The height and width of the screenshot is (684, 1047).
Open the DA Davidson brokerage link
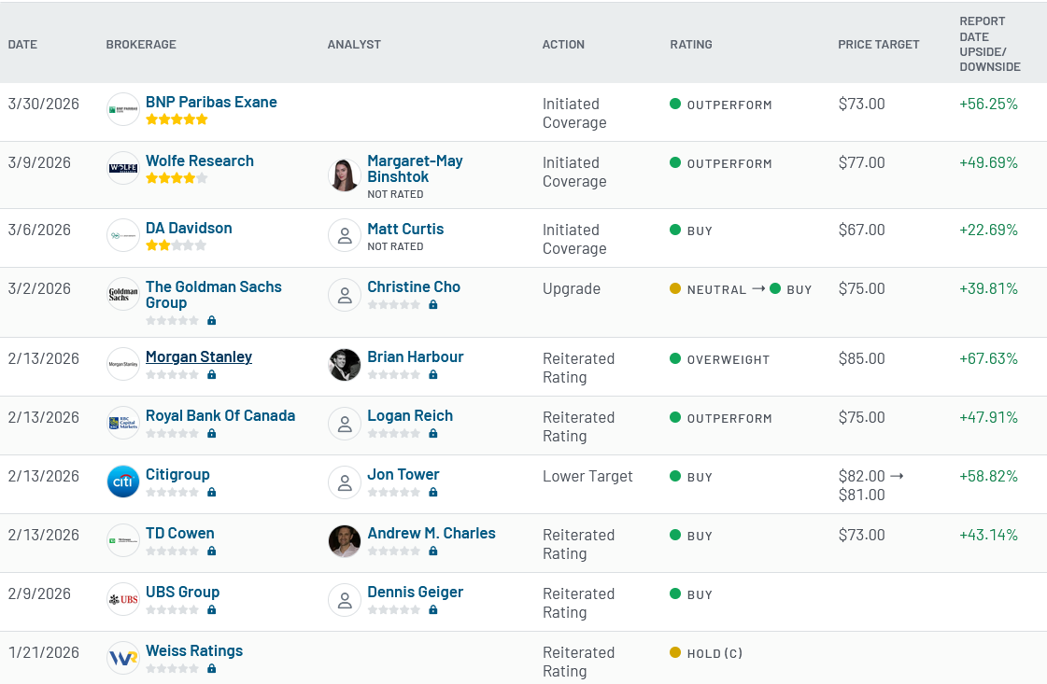[189, 229]
